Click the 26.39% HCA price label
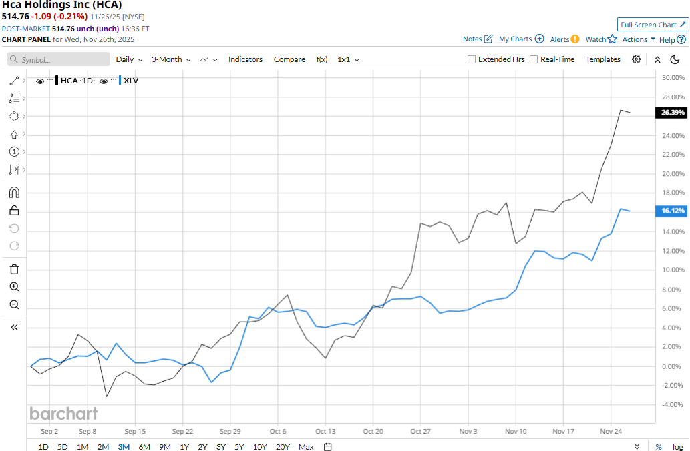The image size is (690, 451). pos(671,113)
